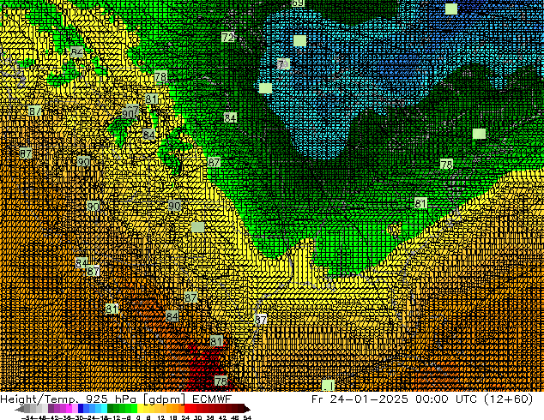Image resolution: width=544 pixels, height=420 pixels.
Task: Click the "24" legend scale value
Action: point(185,417)
